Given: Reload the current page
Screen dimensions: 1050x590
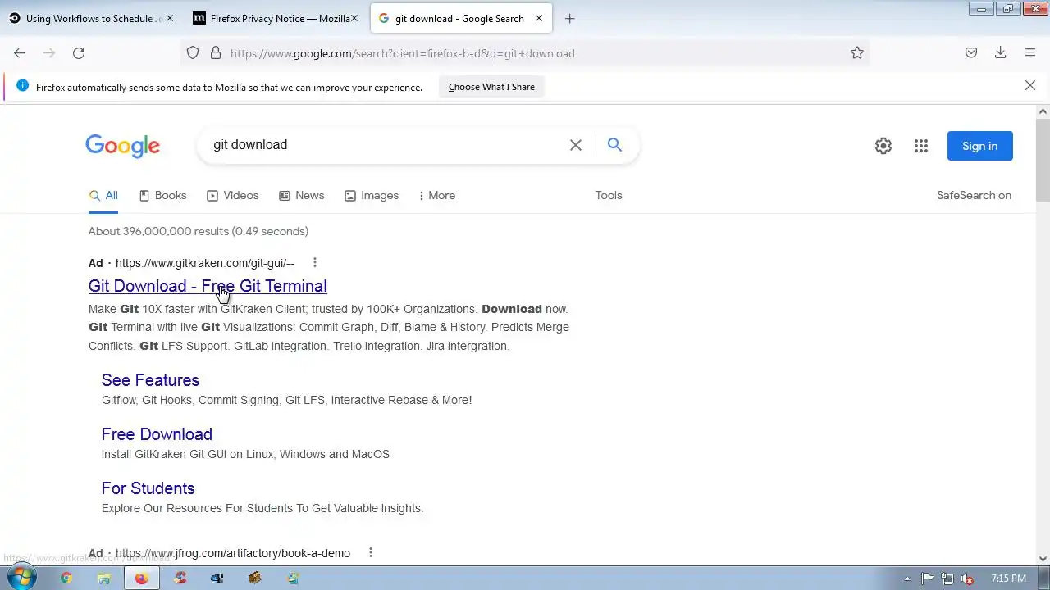Looking at the screenshot, I should [79, 53].
